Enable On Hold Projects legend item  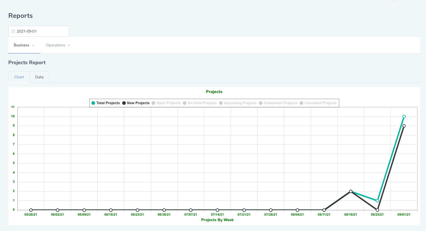point(200,103)
